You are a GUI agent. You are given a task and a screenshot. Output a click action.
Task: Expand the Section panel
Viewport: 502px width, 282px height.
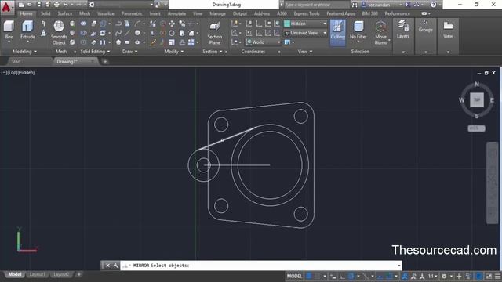pos(213,52)
